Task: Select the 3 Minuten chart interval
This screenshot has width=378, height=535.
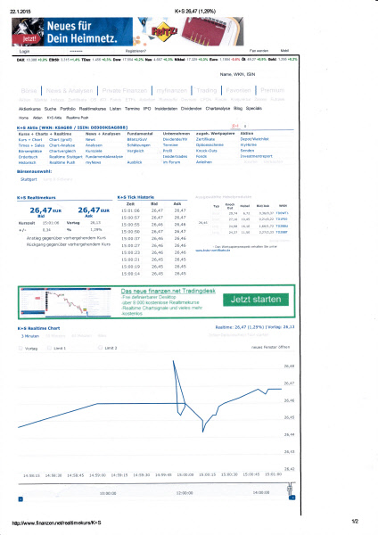Action: point(30,336)
